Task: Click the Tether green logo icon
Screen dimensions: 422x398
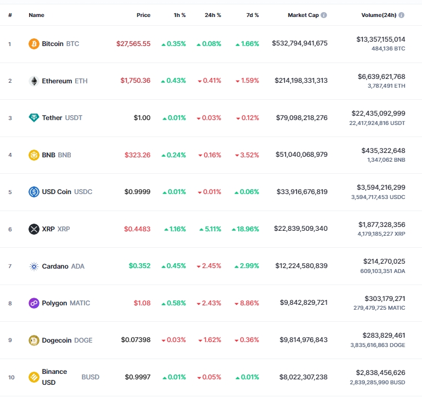Action: click(x=34, y=118)
